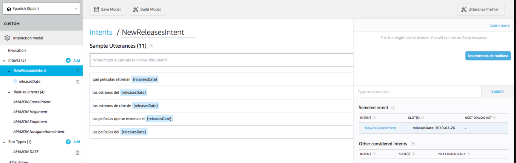Image resolution: width=516 pixels, height=163 pixels.
Task: Show help for Sample Utterances
Action: click(x=151, y=47)
